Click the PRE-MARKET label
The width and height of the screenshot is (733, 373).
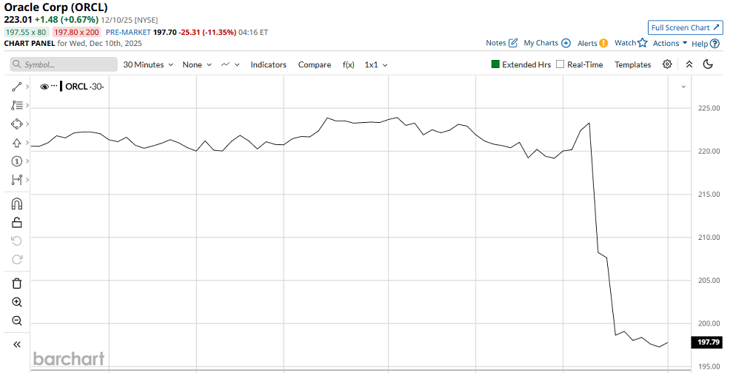(128, 33)
